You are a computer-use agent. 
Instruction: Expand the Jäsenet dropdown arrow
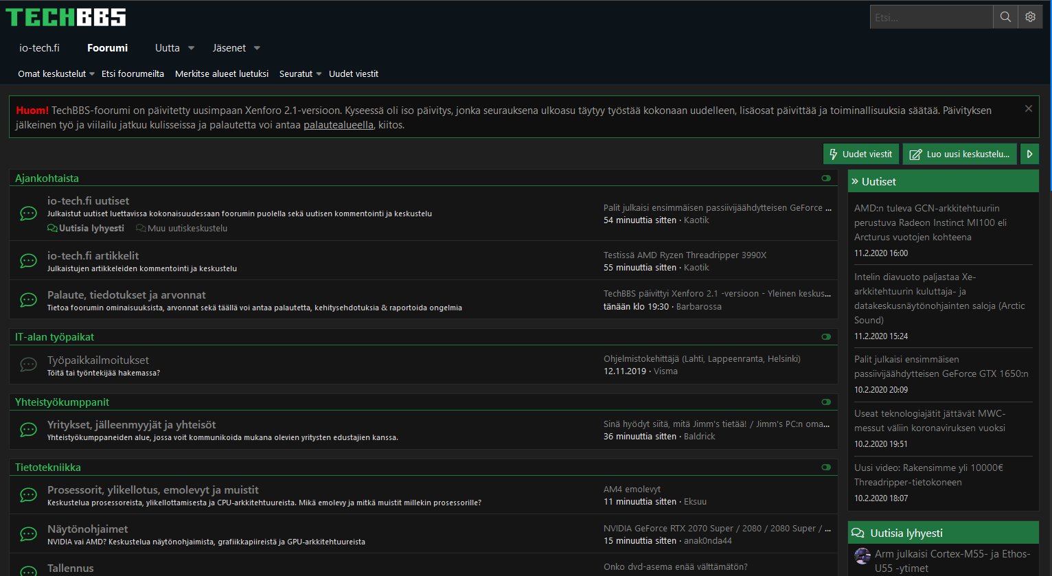click(257, 48)
